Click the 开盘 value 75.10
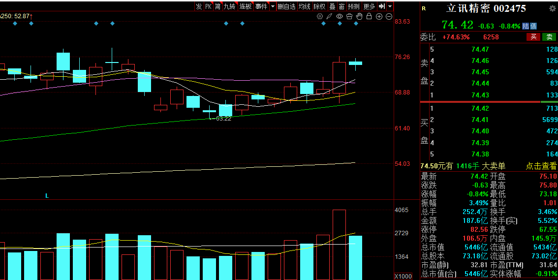Viewport: 558px width, 280px height. tap(548, 177)
